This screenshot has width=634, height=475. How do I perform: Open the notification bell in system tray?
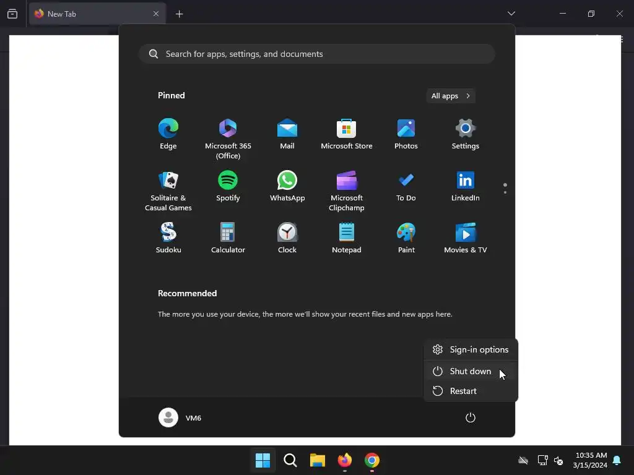(x=617, y=460)
